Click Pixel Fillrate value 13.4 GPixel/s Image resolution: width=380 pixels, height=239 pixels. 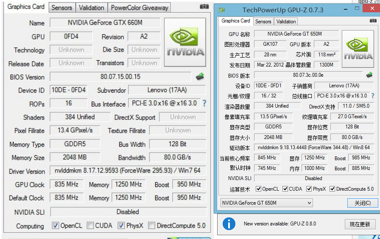75,130
